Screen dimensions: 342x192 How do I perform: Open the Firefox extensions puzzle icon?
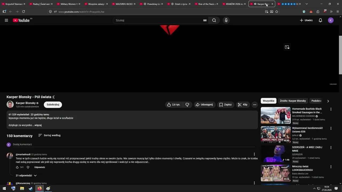click(x=318, y=12)
